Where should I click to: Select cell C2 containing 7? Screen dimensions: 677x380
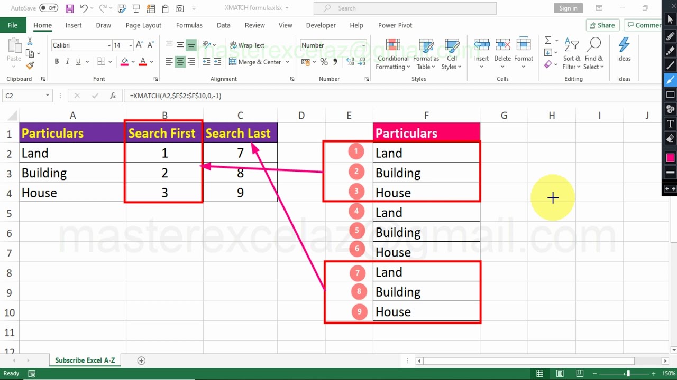pyautogui.click(x=240, y=153)
